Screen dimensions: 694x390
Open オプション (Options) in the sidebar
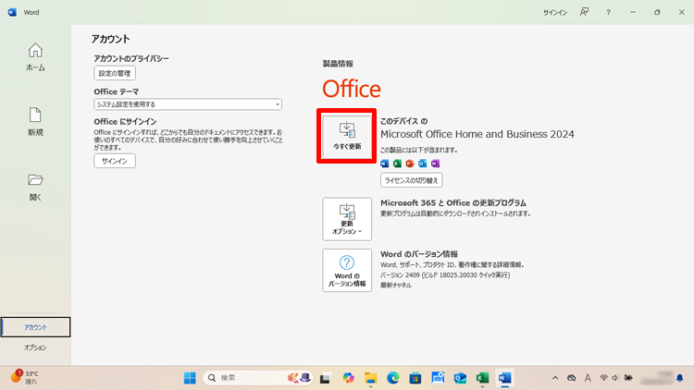pyautogui.click(x=35, y=347)
